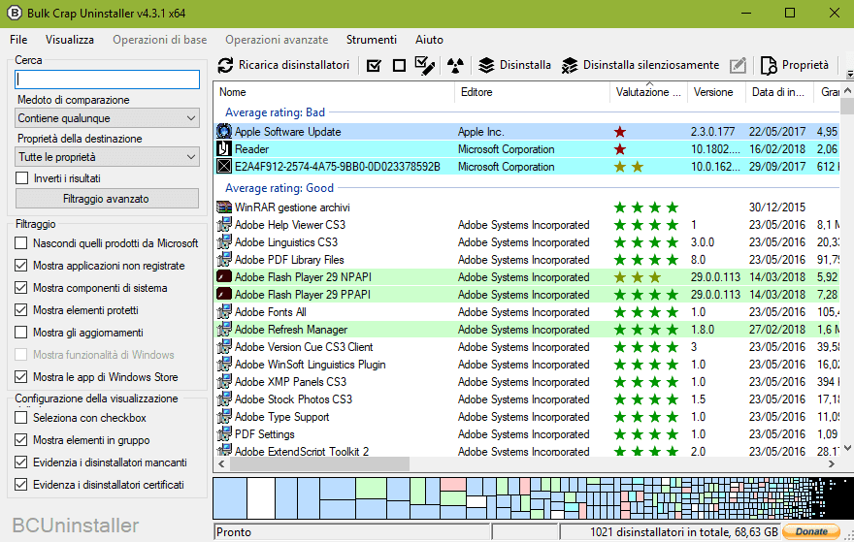Image resolution: width=854 pixels, height=542 pixels.
Task: Open the Strumenti menu
Action: coord(371,40)
